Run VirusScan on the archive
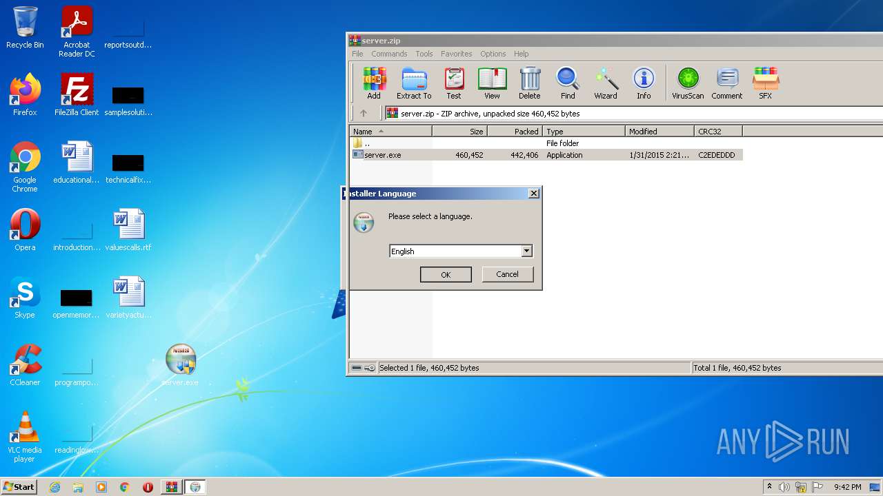 688,83
